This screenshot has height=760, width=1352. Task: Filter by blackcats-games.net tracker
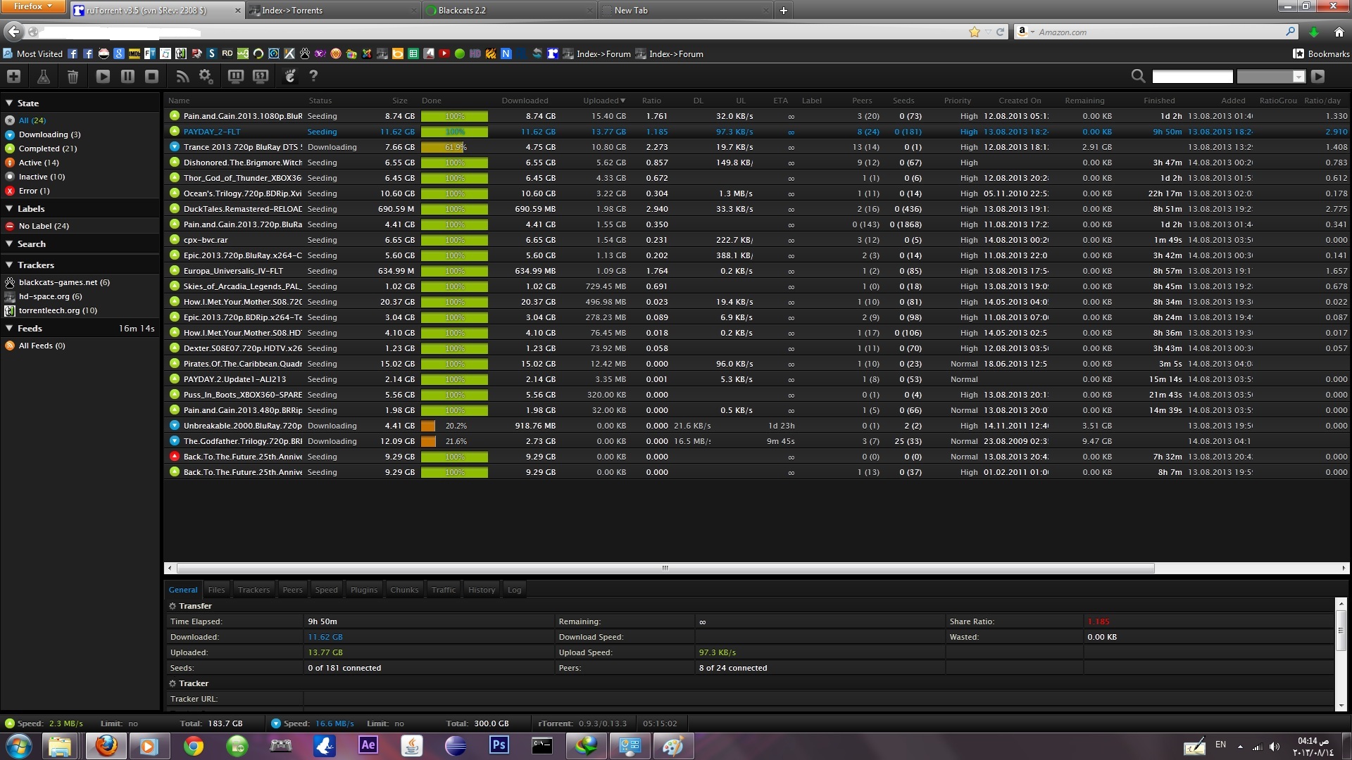[x=64, y=282]
